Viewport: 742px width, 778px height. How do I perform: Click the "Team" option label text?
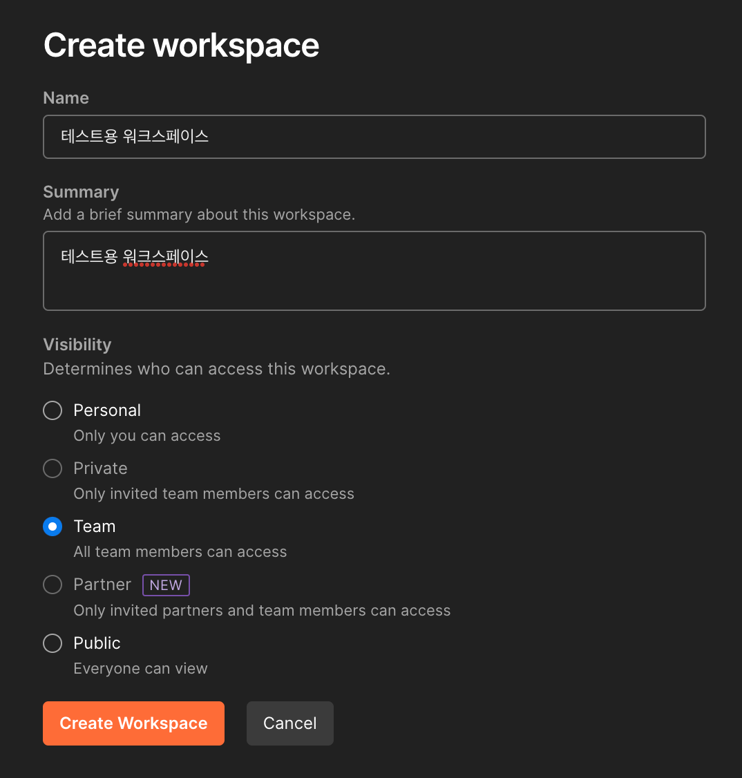click(95, 526)
